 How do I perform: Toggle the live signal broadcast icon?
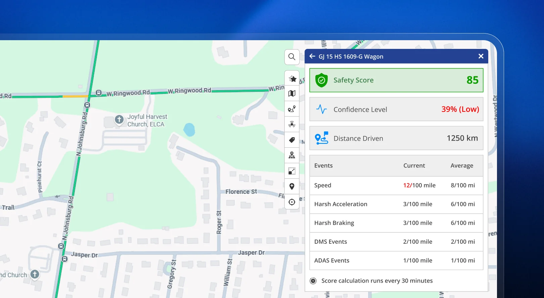(292, 125)
